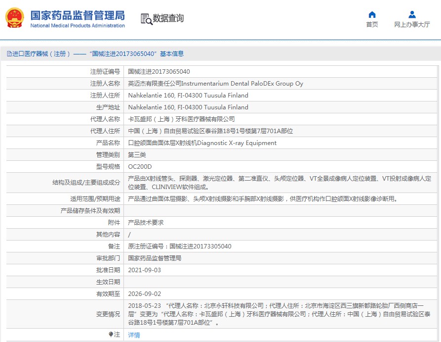The height and width of the screenshot is (342, 441).
Task: Click agent name 卡瓦盛邦（上海）value
Action: 181,119
